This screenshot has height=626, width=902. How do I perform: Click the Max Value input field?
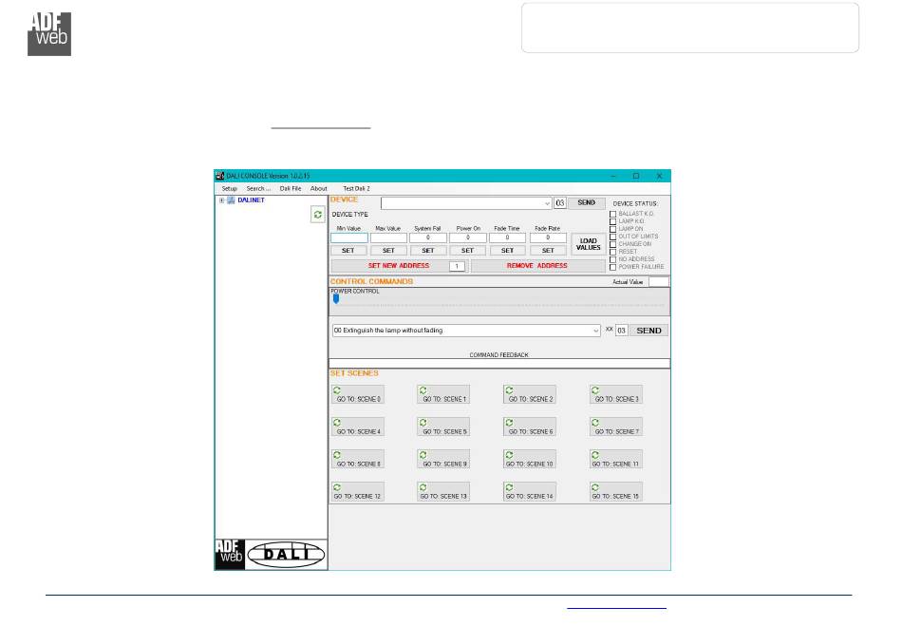pyautogui.click(x=388, y=237)
